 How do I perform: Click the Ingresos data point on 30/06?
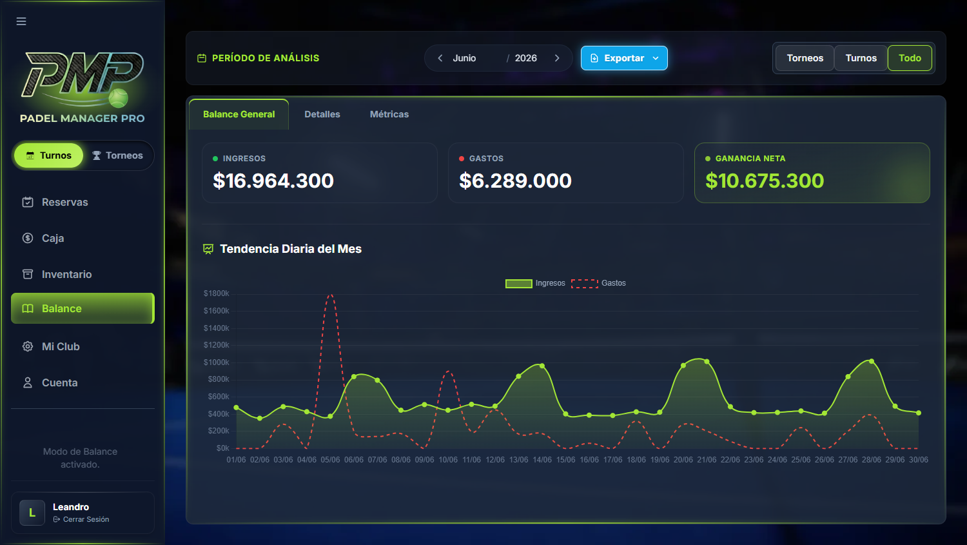click(x=919, y=413)
